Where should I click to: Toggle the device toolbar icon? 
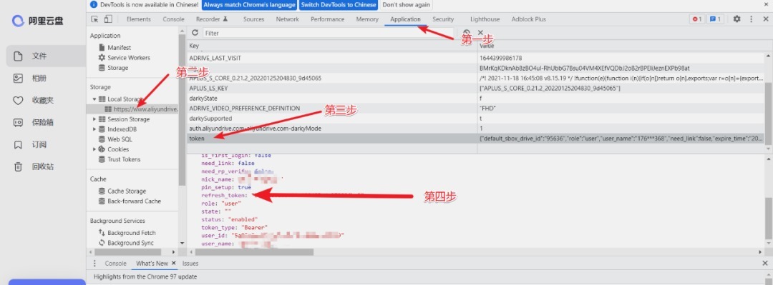(108, 19)
